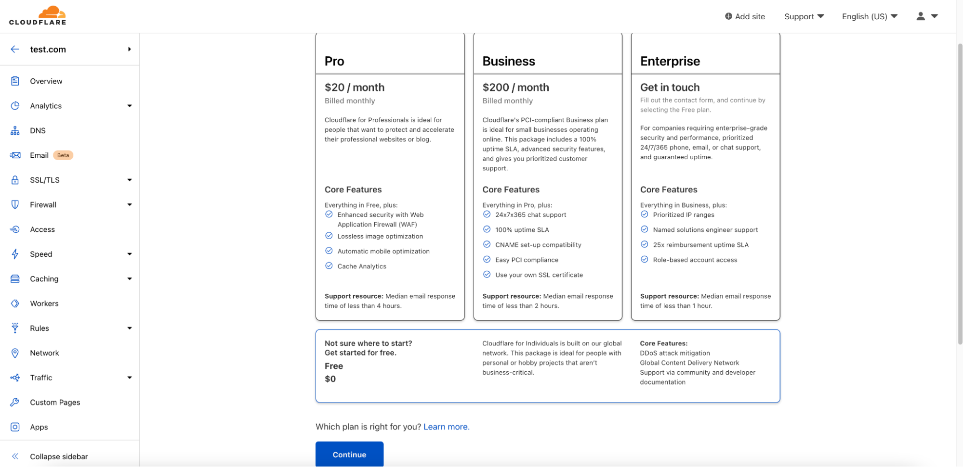Click the Caching drive icon
The image size is (963, 467).
tap(15, 279)
